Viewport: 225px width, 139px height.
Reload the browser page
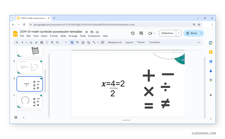pyautogui.click(x=24, y=24)
